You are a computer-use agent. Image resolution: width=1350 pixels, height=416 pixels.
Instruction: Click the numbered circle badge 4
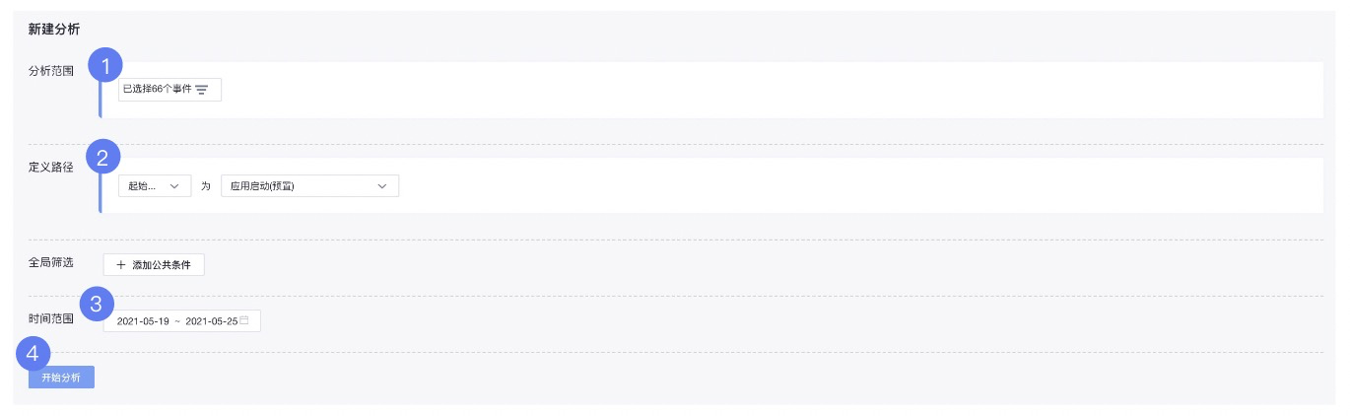click(34, 353)
